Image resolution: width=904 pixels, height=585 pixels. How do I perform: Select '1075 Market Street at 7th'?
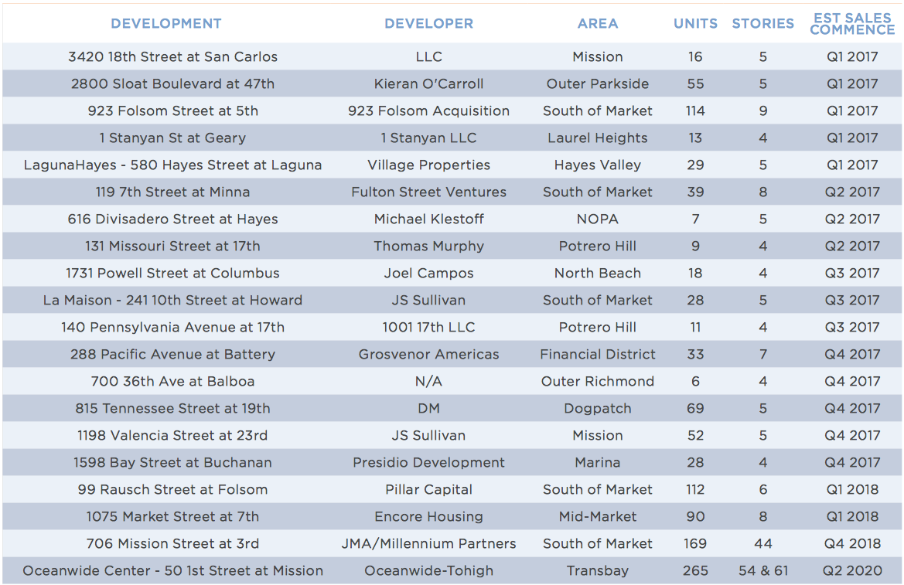click(x=172, y=517)
